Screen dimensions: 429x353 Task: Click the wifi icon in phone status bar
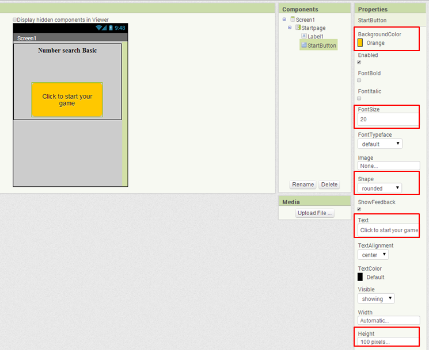pyautogui.click(x=98, y=28)
